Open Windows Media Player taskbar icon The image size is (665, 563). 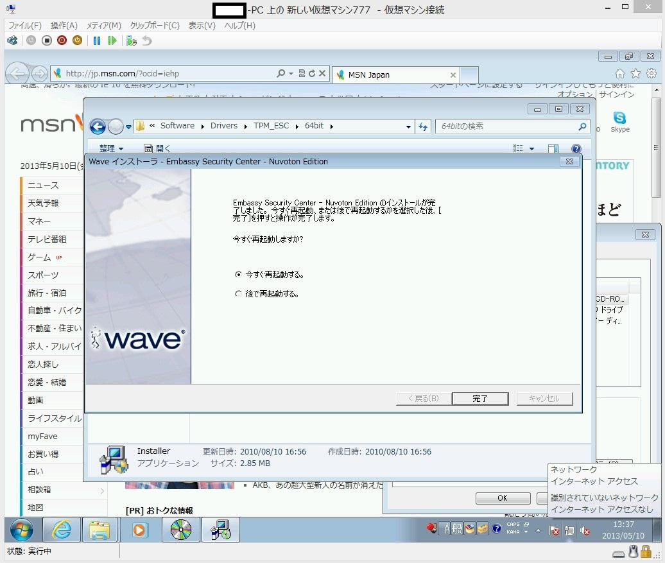coord(139,530)
